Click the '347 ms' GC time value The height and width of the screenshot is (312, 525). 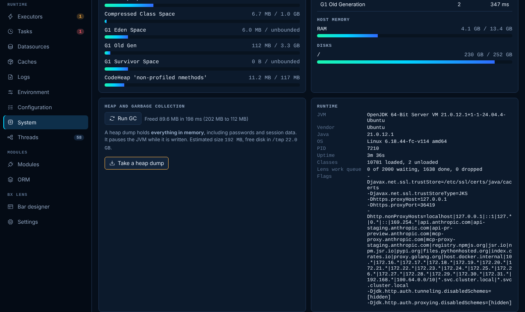point(500,5)
